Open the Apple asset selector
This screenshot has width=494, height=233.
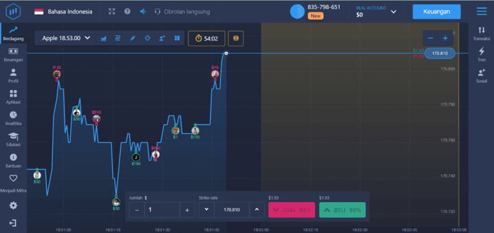[x=66, y=38]
